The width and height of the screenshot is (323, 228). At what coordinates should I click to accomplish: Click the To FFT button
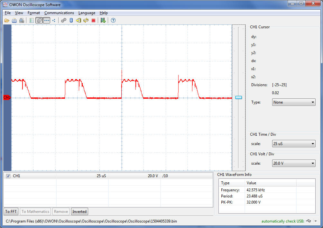coord(11,211)
